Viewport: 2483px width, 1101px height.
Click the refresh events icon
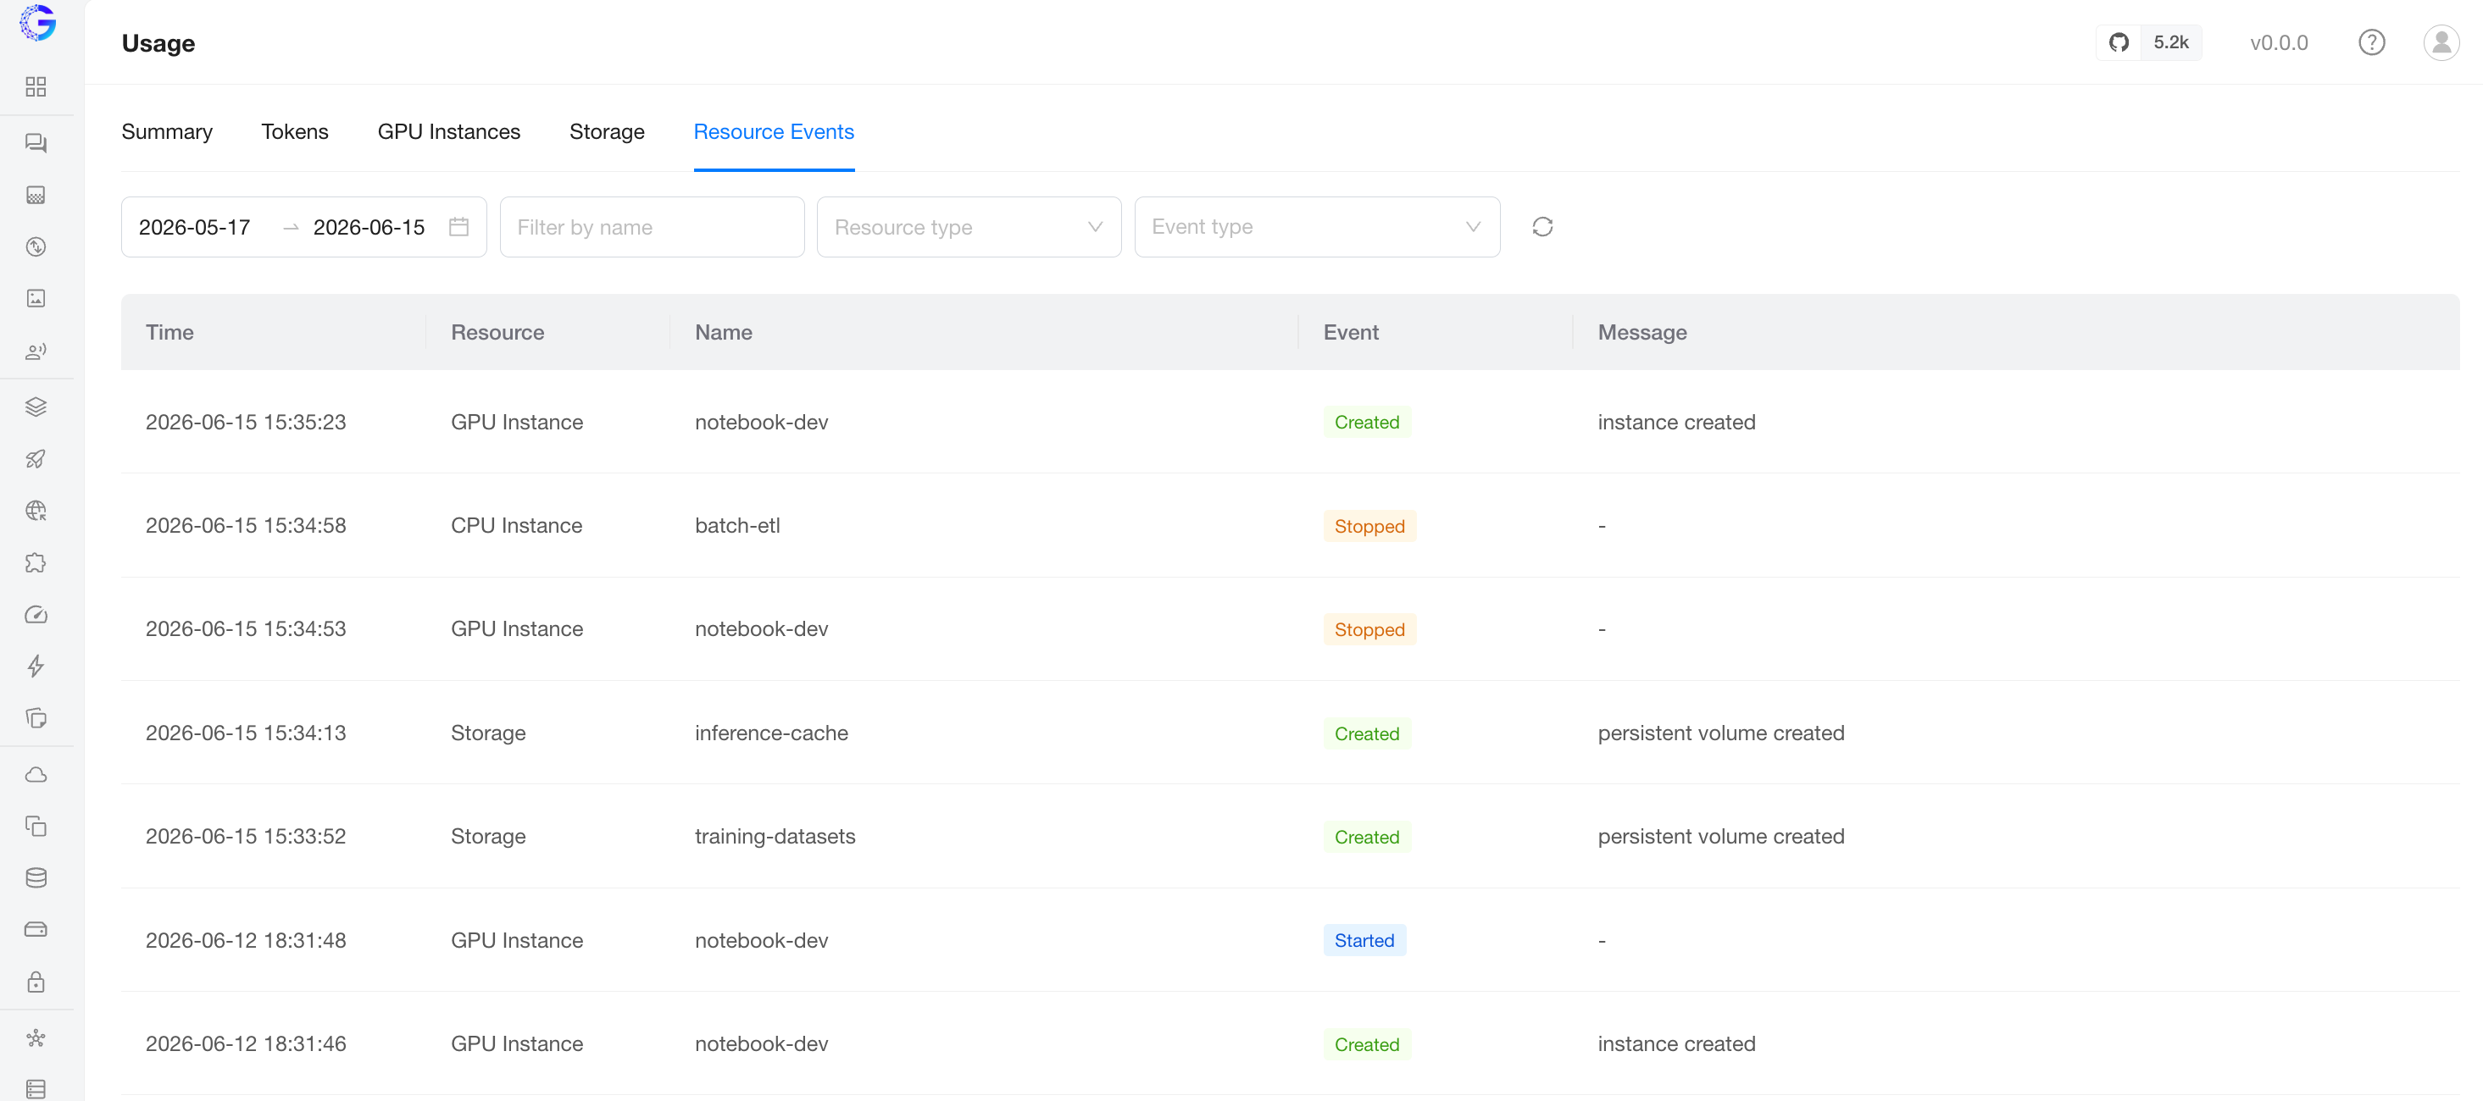point(1542,226)
